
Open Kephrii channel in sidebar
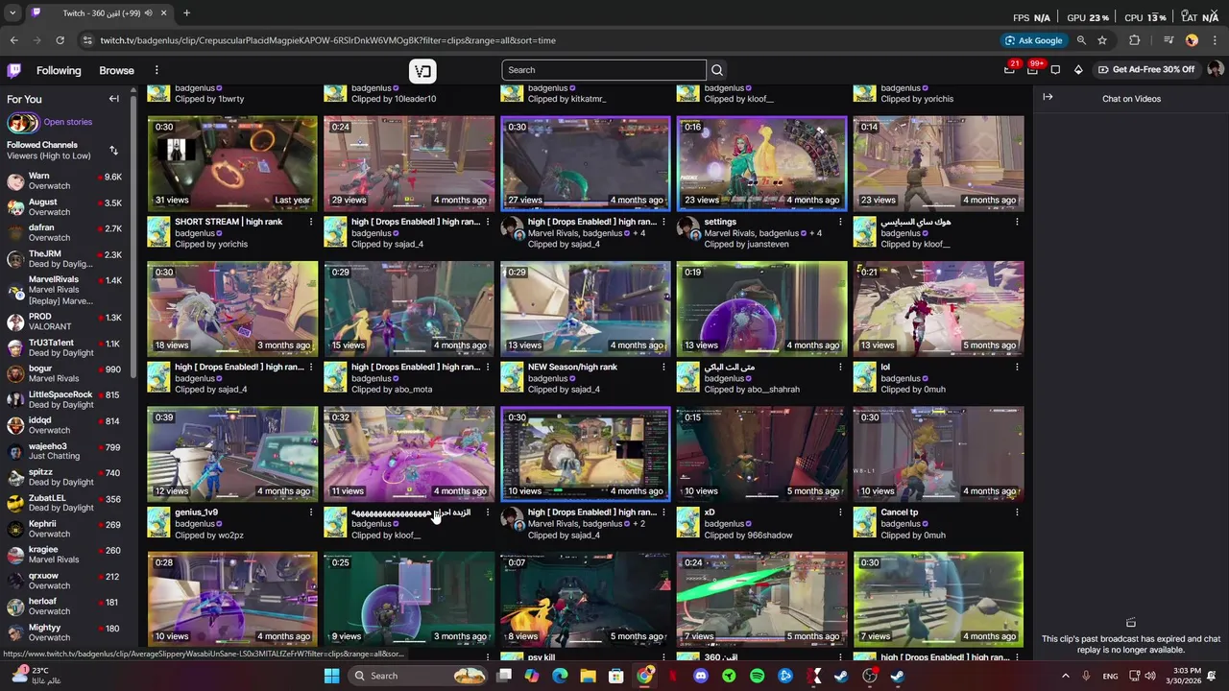pos(65,529)
